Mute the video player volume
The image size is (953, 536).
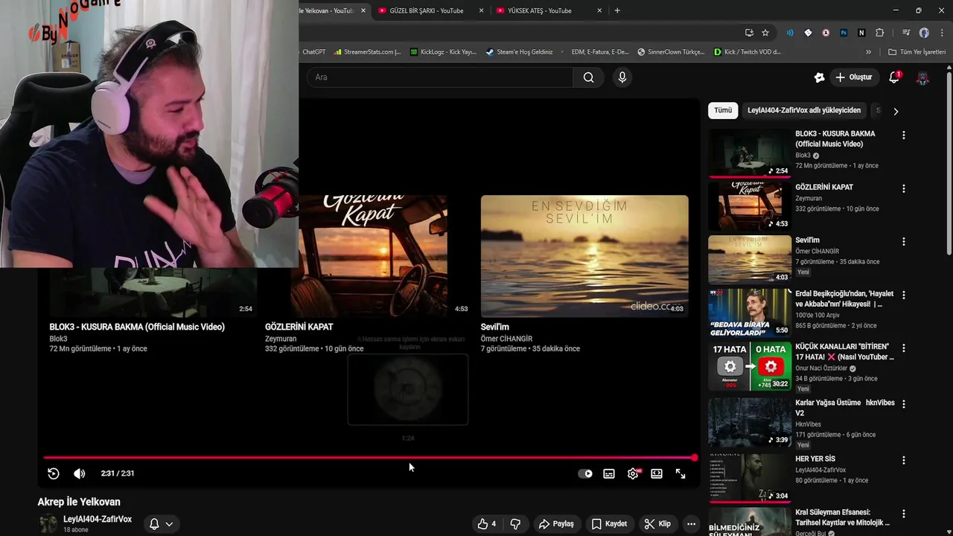pos(80,473)
